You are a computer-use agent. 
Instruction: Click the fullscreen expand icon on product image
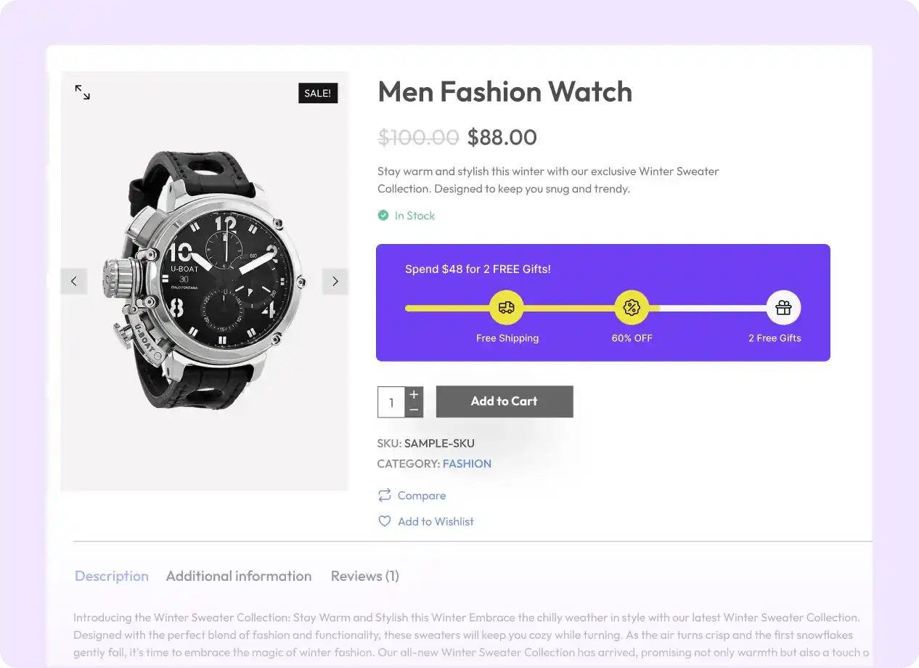click(x=82, y=92)
